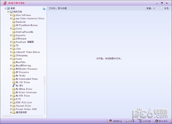Click the 桌面 desktop icon at tree root
Image resolution: width=172 pixels, height=124 pixels.
point(8,8)
